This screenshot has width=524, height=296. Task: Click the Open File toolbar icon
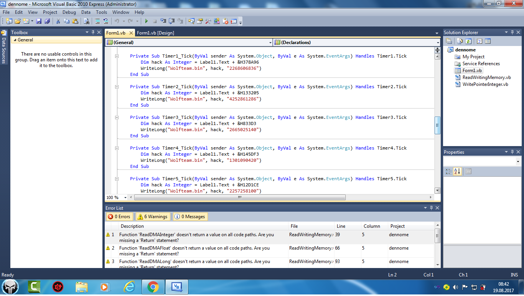point(18,21)
